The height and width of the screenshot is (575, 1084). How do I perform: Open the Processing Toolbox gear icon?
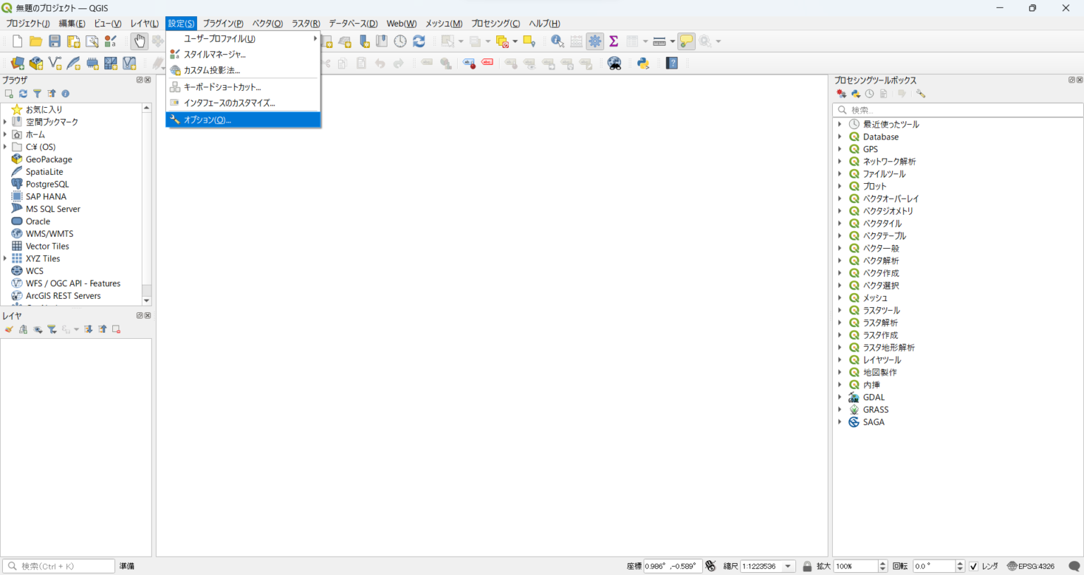click(595, 42)
